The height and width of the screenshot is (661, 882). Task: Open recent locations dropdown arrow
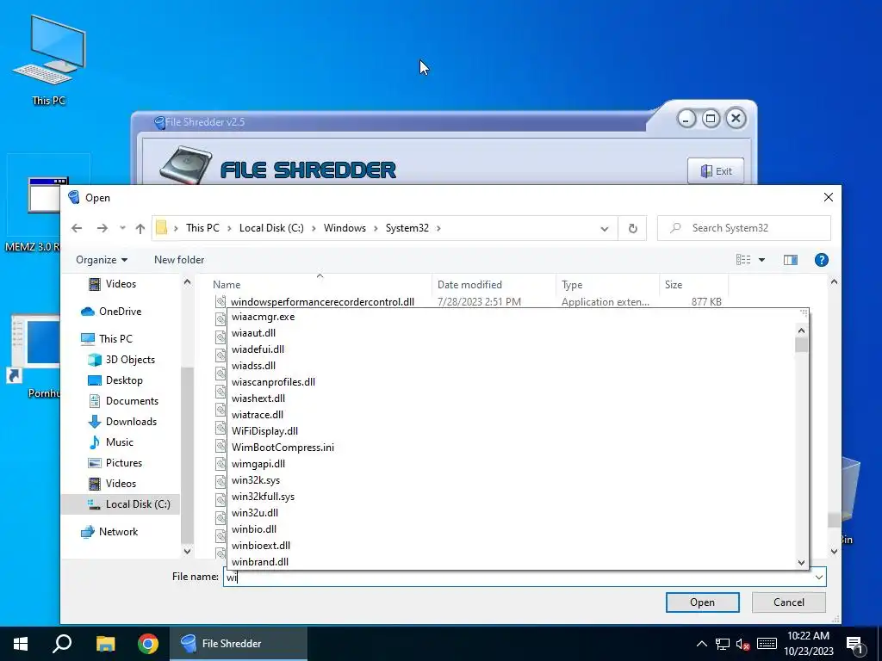point(122,228)
